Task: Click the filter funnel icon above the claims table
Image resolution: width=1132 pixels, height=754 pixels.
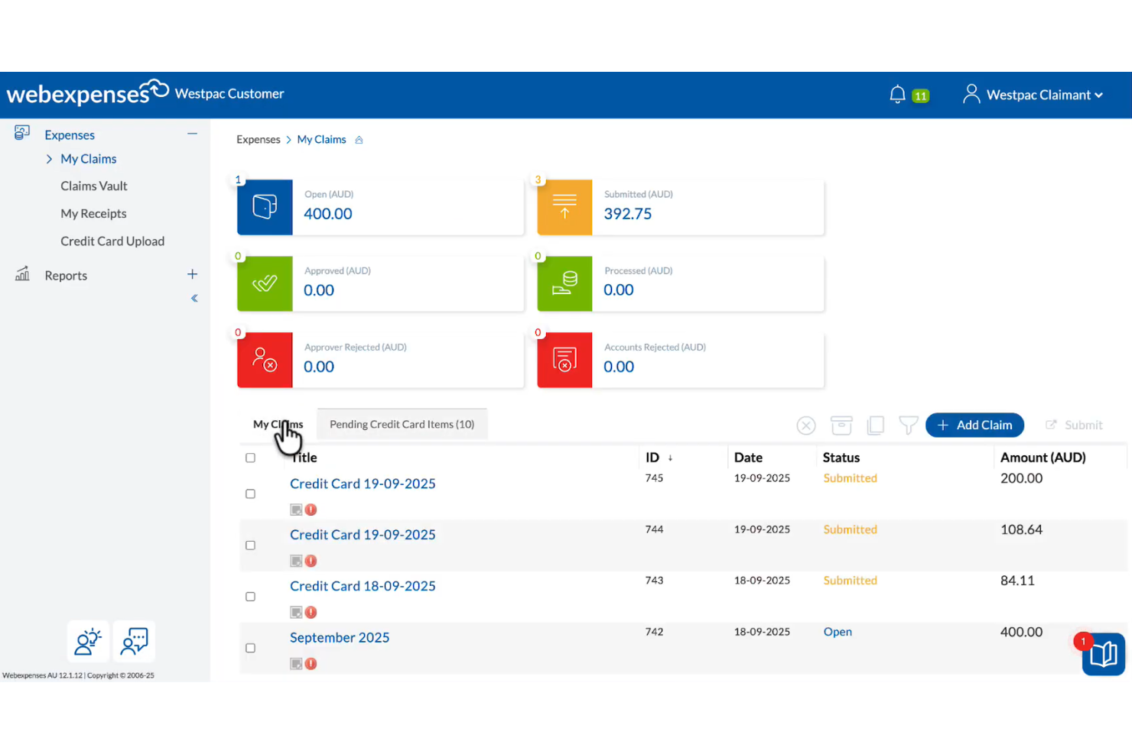Action: [x=909, y=425]
